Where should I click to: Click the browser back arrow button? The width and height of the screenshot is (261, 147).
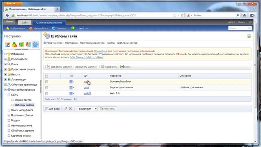tap(7, 16)
